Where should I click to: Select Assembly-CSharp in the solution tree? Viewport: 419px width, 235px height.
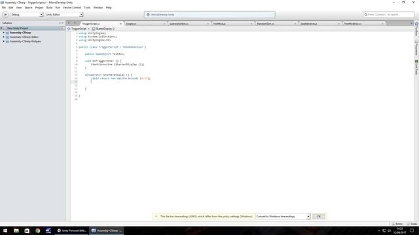point(20,33)
